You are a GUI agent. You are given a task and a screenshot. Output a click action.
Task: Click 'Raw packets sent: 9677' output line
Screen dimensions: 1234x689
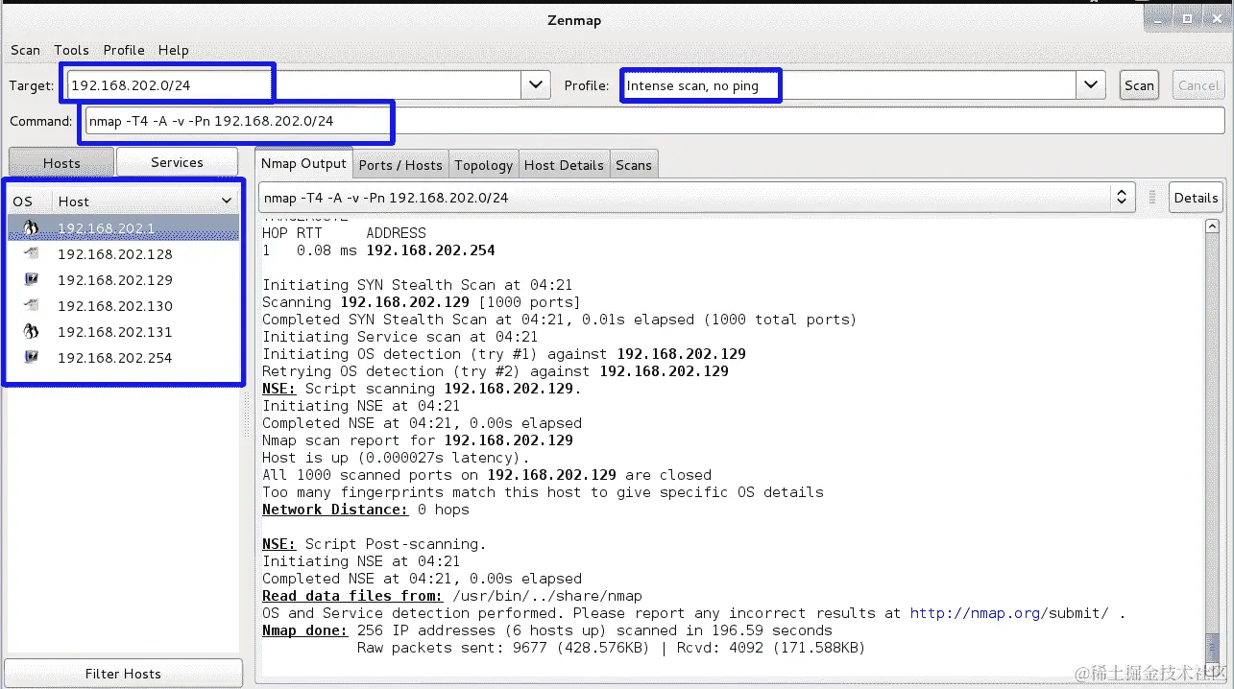click(x=611, y=648)
